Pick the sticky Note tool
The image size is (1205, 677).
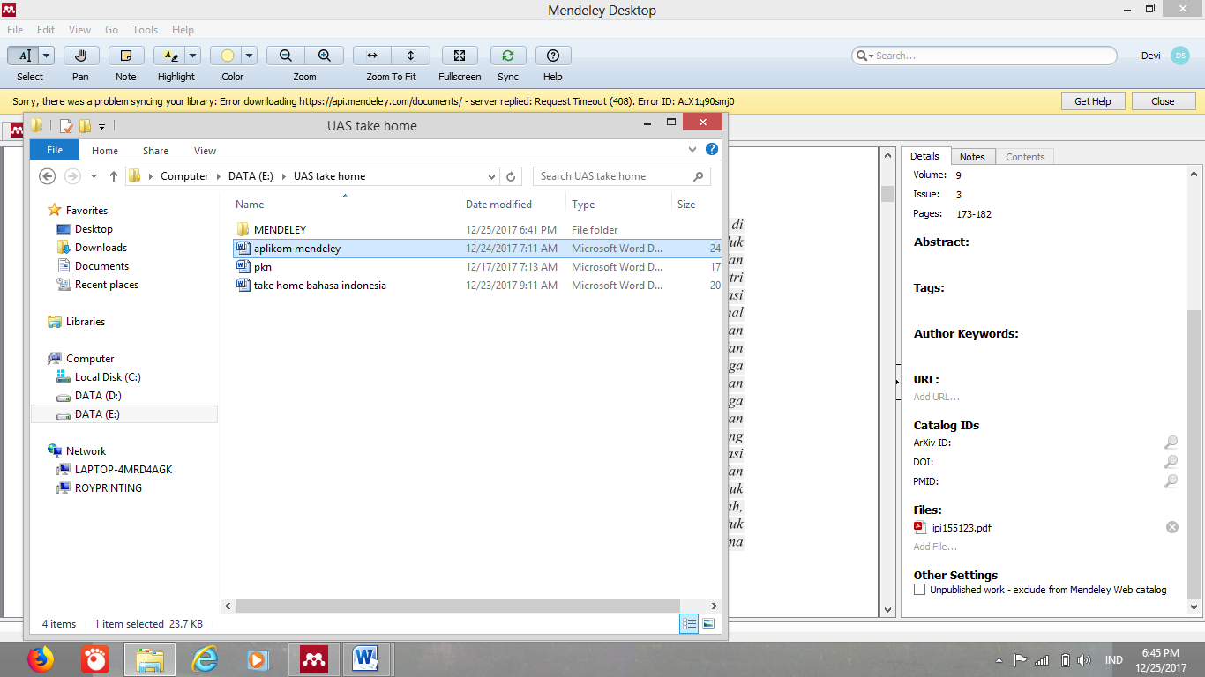click(x=126, y=56)
